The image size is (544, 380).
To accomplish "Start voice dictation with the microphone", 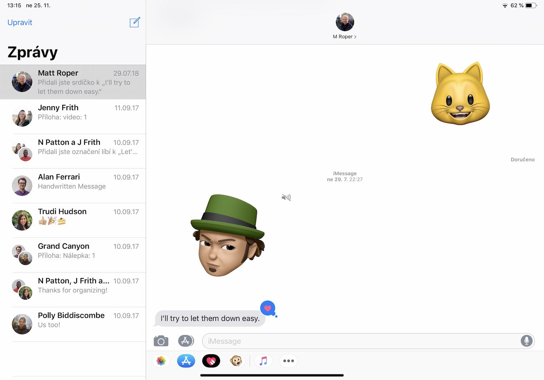I will pos(526,341).
